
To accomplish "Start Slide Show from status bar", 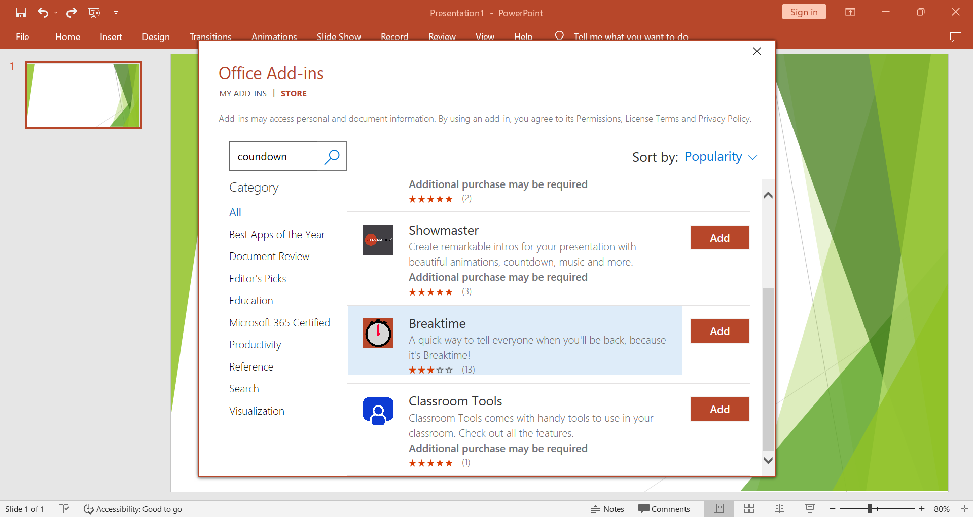I will pyautogui.click(x=810, y=509).
